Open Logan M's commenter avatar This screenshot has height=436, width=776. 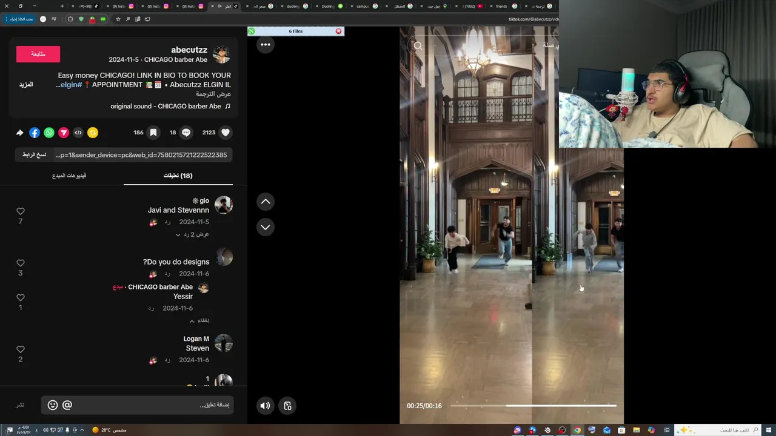pyautogui.click(x=224, y=343)
